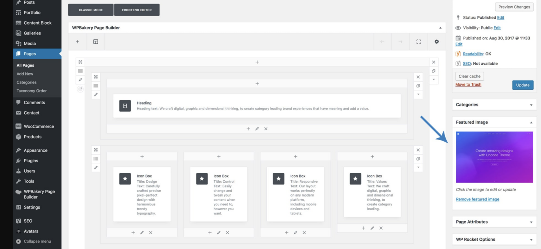541x249 pixels.
Task: Open Taxonomy Order submenu item
Action: click(32, 91)
